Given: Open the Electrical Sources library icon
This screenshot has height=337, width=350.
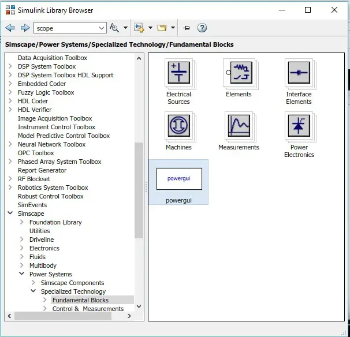Looking at the screenshot, I should [x=179, y=73].
